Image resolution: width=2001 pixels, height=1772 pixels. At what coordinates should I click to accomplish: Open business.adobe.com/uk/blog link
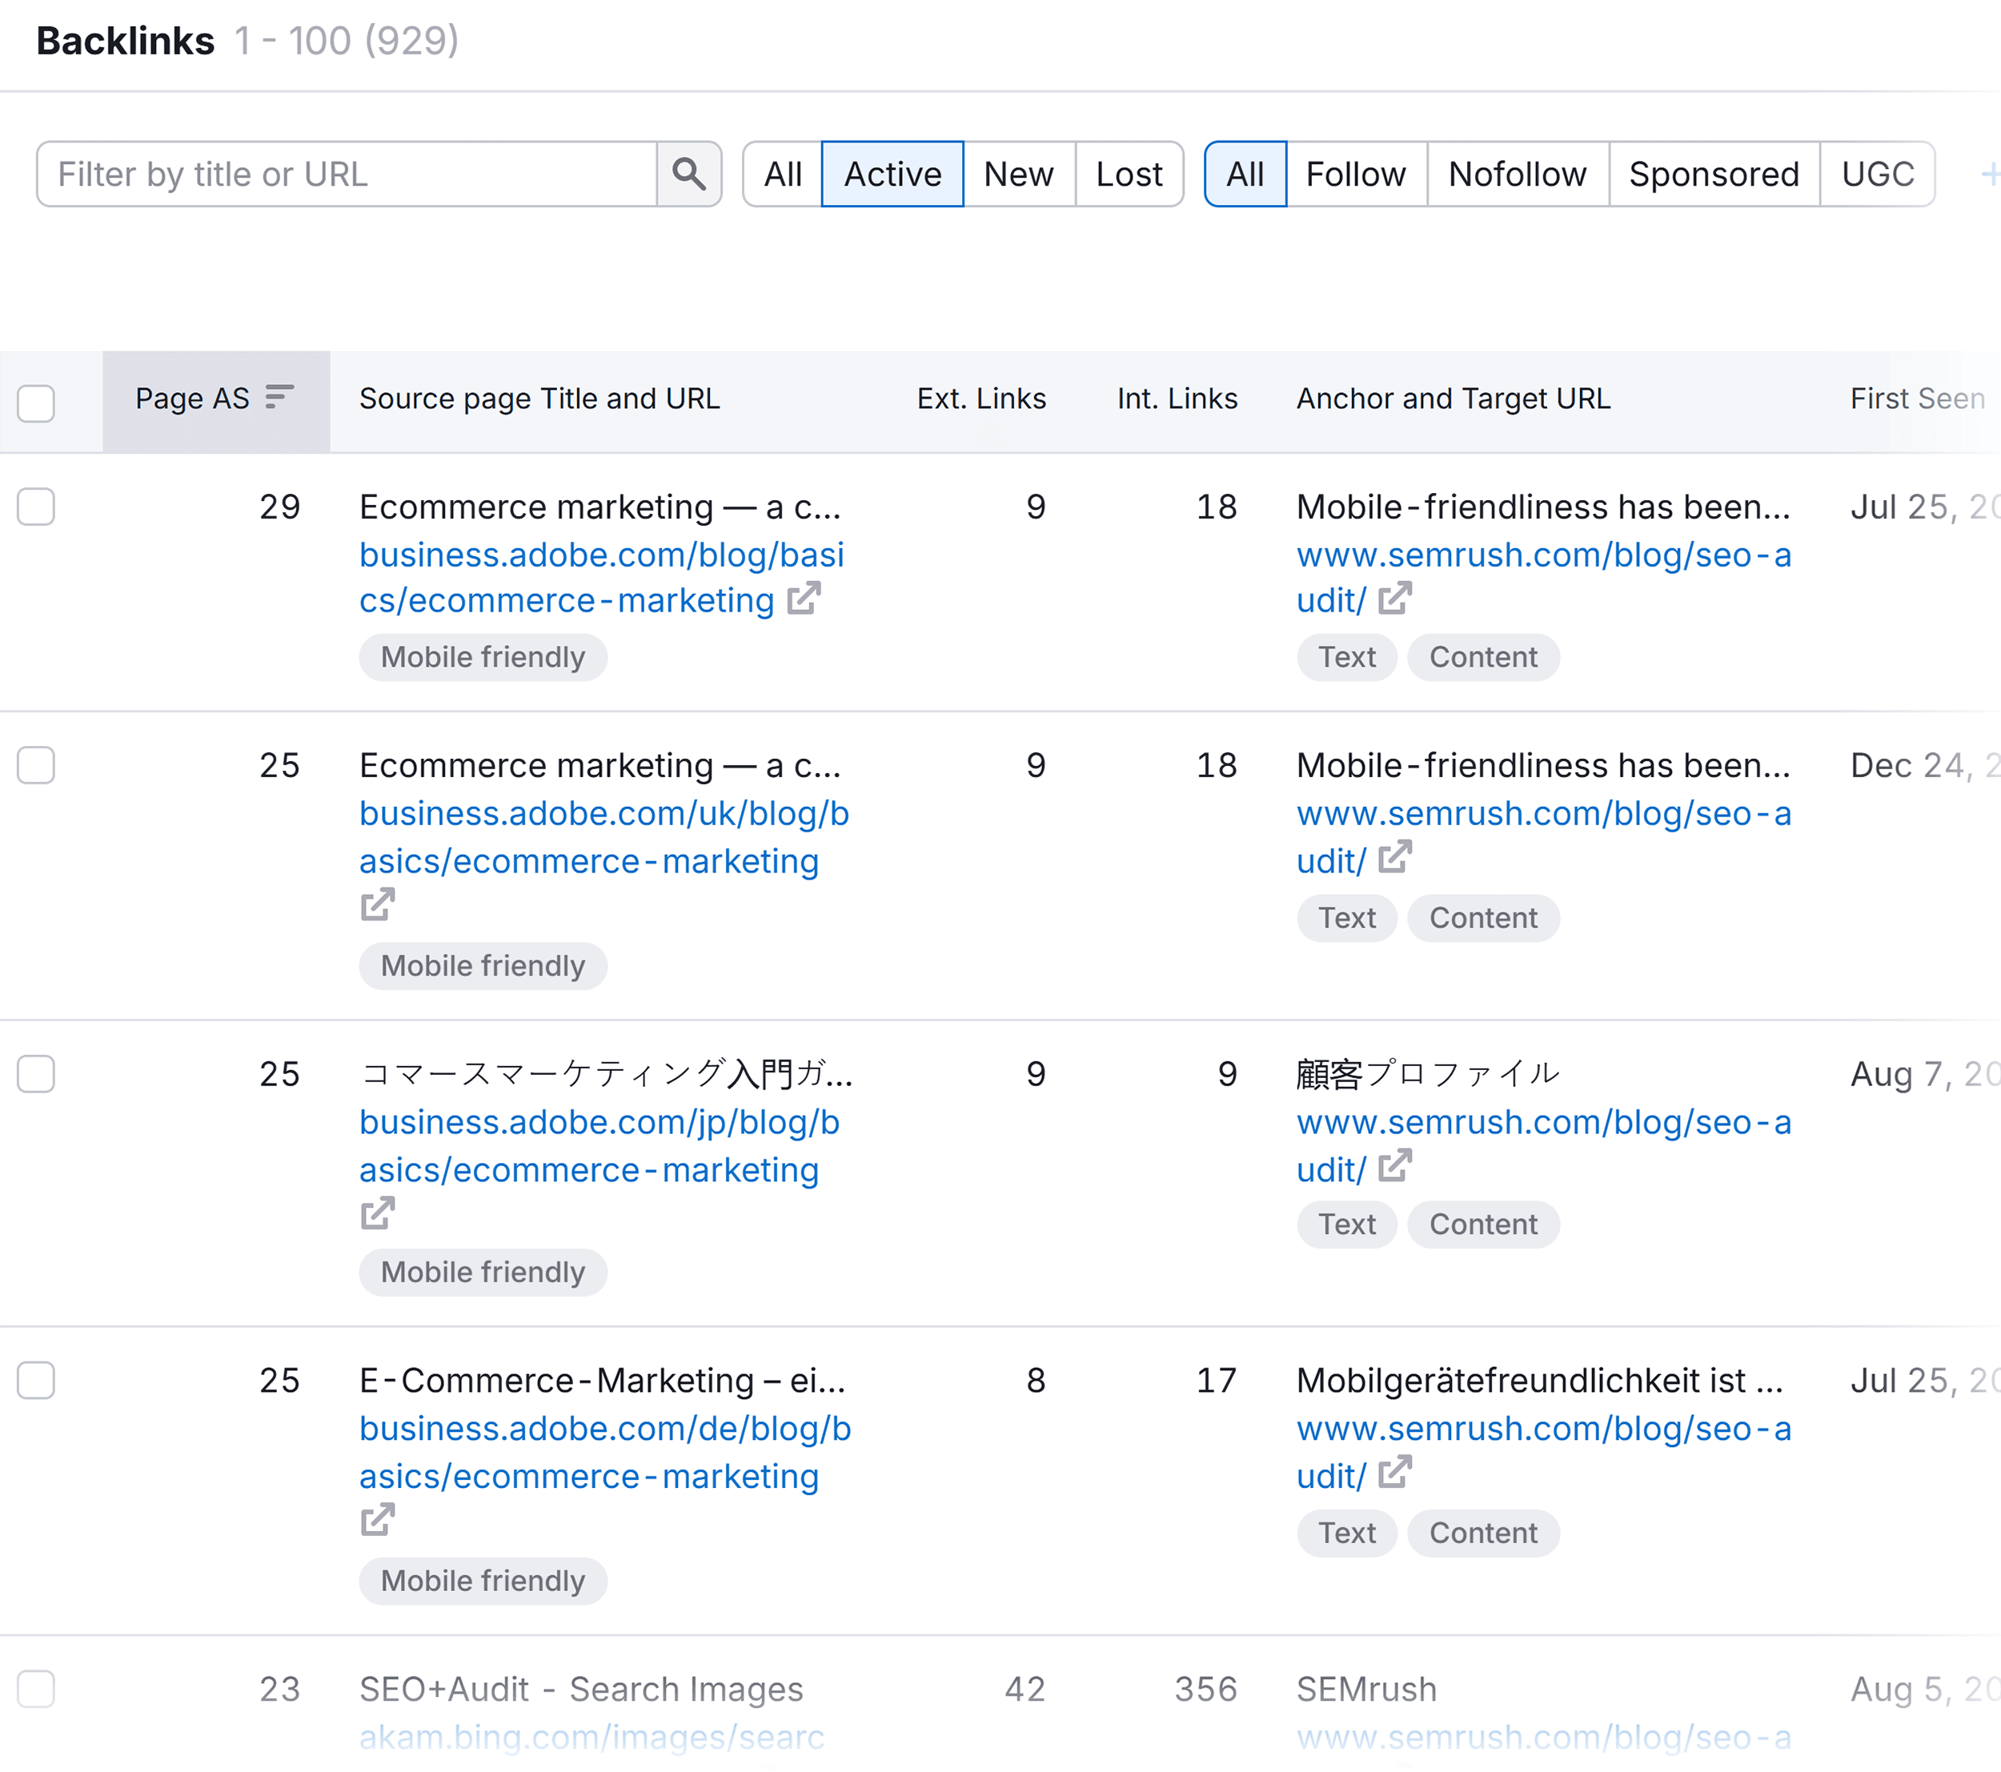click(x=604, y=837)
